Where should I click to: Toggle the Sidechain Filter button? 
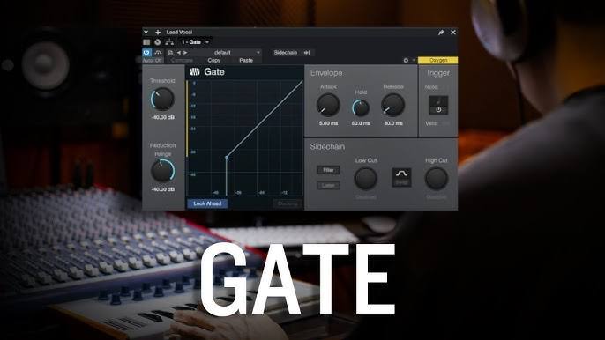[x=328, y=170]
